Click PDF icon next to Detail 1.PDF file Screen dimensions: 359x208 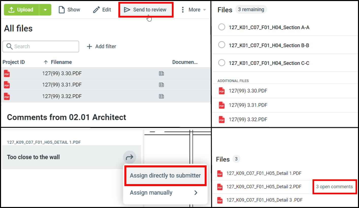[220, 174]
